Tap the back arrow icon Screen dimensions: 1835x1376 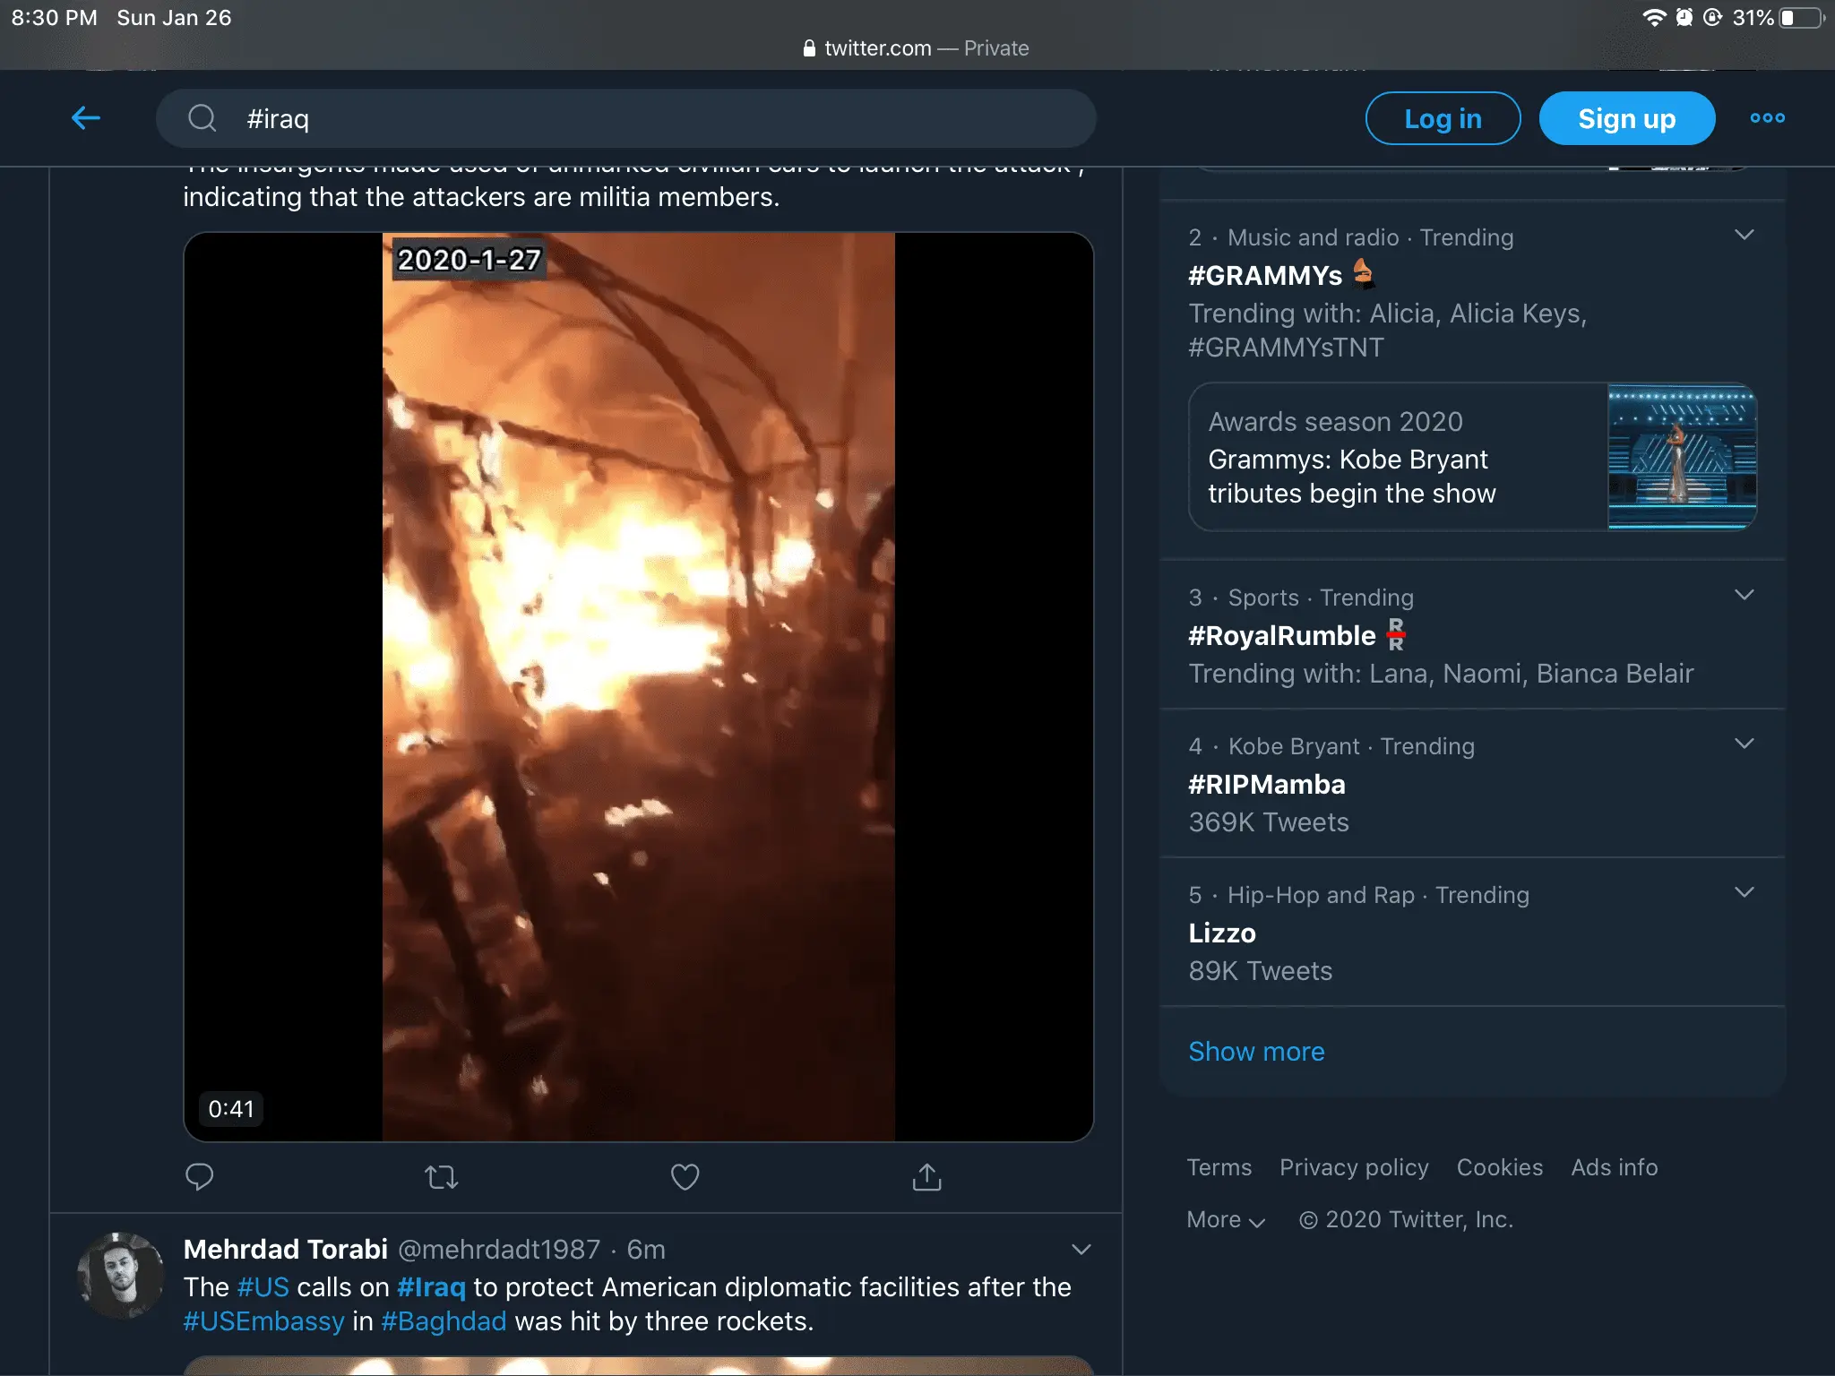click(x=86, y=117)
